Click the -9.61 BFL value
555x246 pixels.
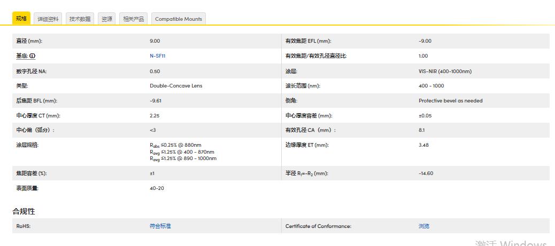(x=155, y=101)
